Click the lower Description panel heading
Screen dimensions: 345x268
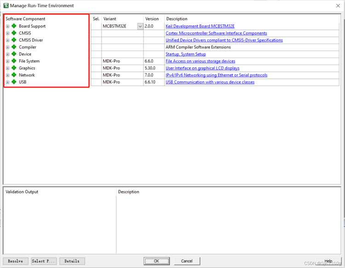128,192
